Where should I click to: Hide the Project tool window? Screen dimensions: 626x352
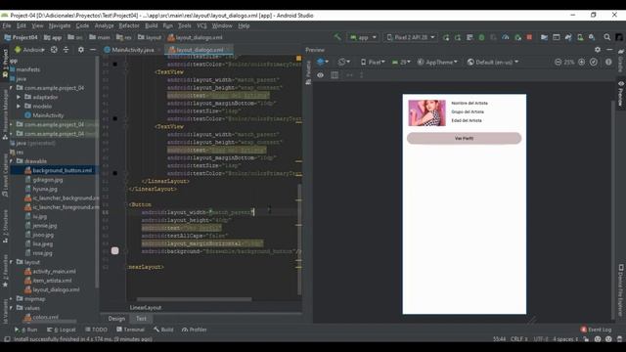click(93, 50)
